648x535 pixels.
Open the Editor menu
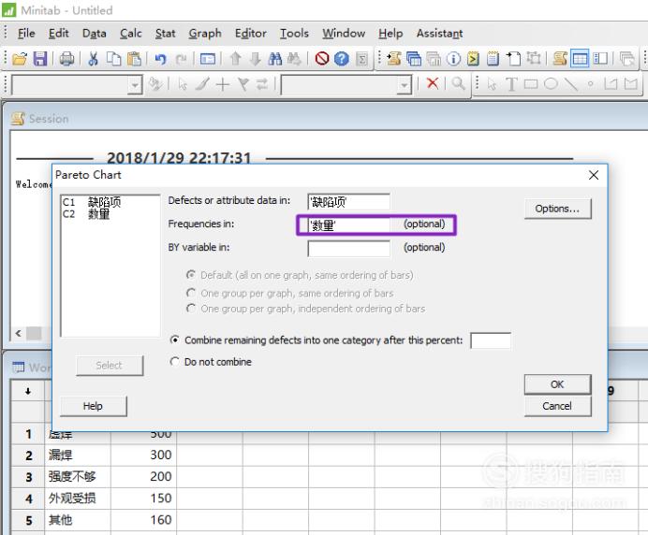click(x=250, y=34)
